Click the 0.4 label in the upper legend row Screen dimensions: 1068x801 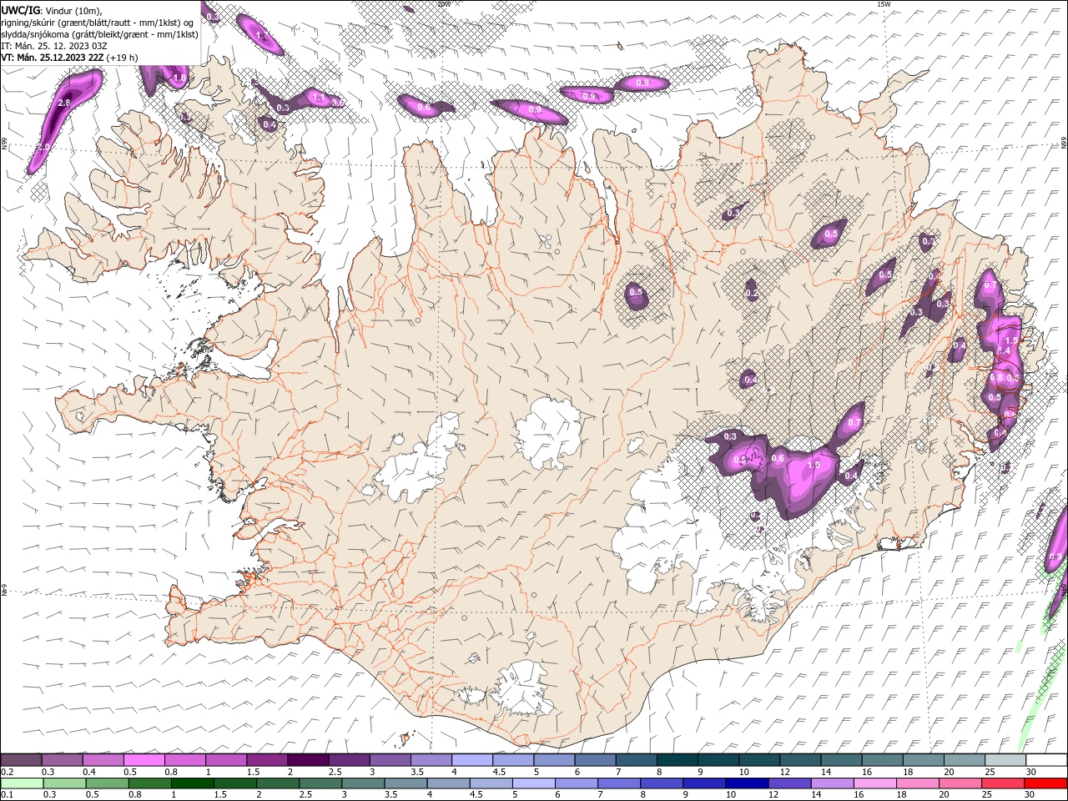tap(89, 772)
